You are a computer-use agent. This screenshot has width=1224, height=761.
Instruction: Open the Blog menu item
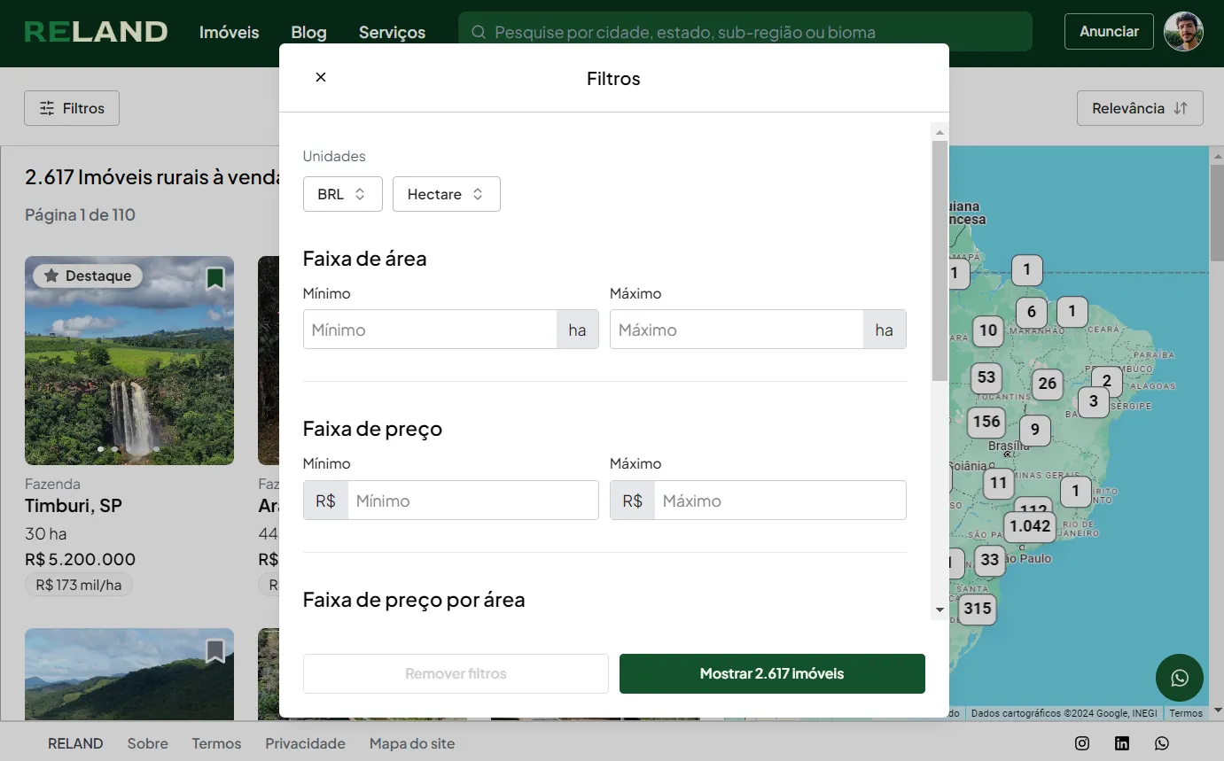[x=309, y=33]
